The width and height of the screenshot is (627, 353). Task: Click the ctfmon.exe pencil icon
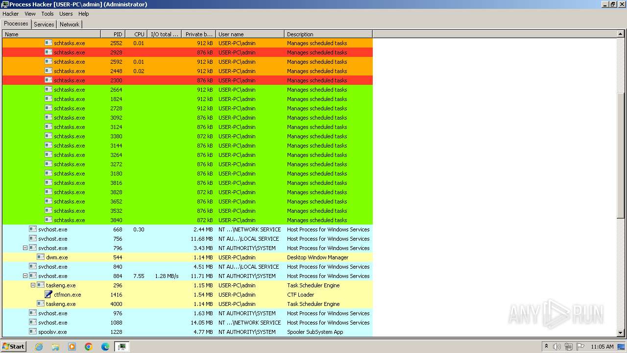click(48, 294)
